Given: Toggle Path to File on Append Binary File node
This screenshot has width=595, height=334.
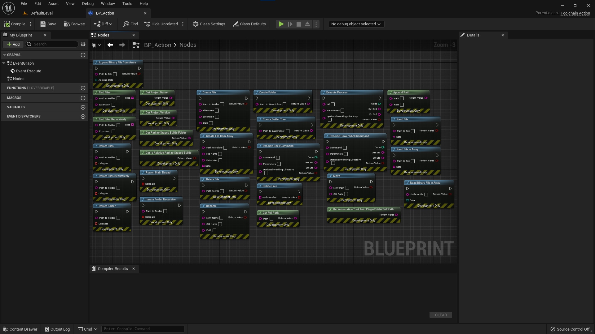Looking at the screenshot, I should (x=115, y=74).
